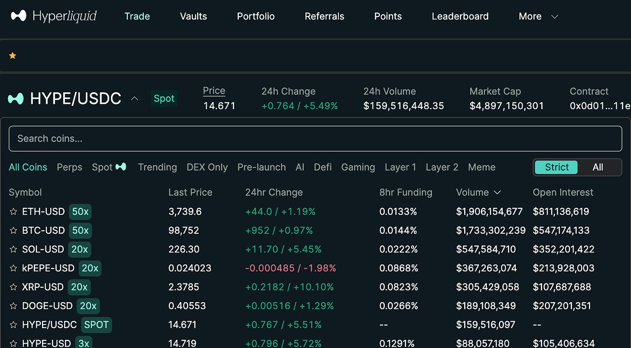Favorite DOGE-USD with its star icon
This screenshot has height=348, width=631.
pos(13,306)
